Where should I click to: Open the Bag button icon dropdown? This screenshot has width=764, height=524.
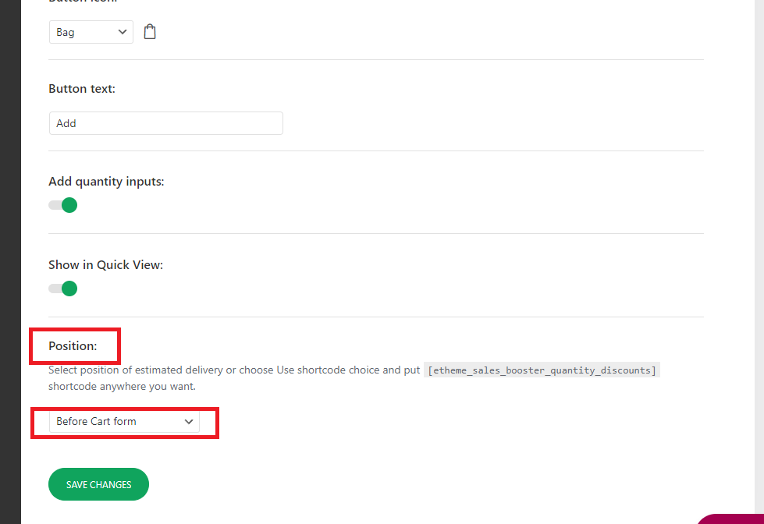click(x=91, y=32)
